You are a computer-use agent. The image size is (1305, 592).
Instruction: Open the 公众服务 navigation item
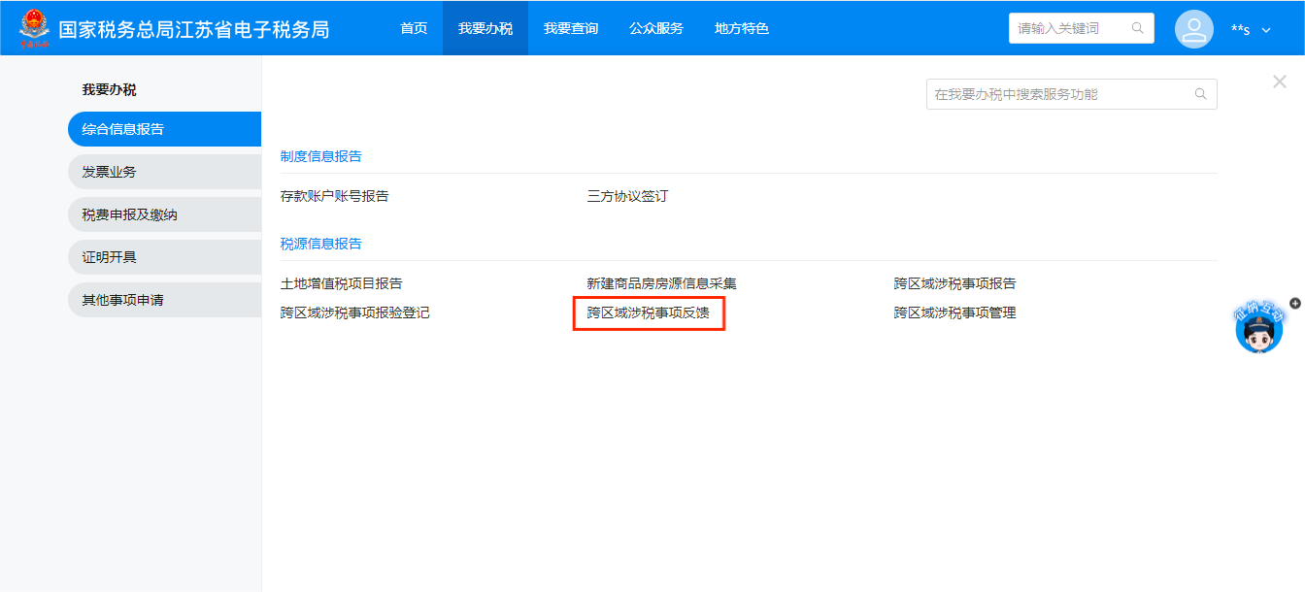click(655, 28)
